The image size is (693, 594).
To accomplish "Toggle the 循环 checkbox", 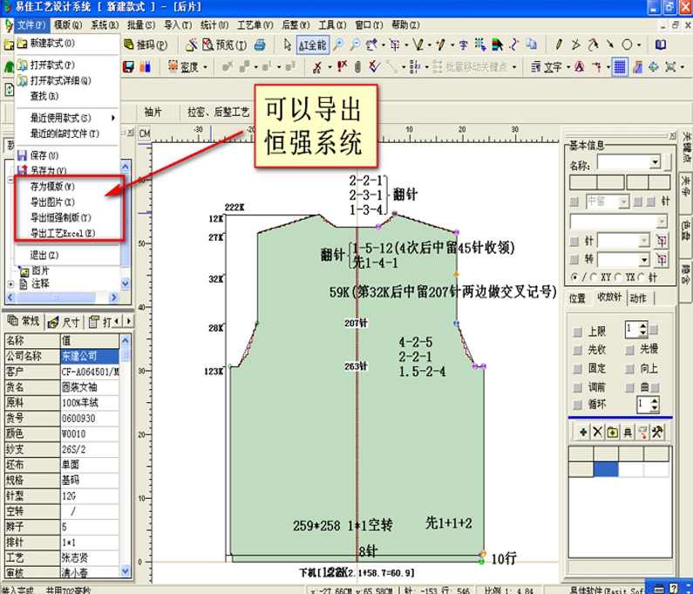I will tap(577, 405).
